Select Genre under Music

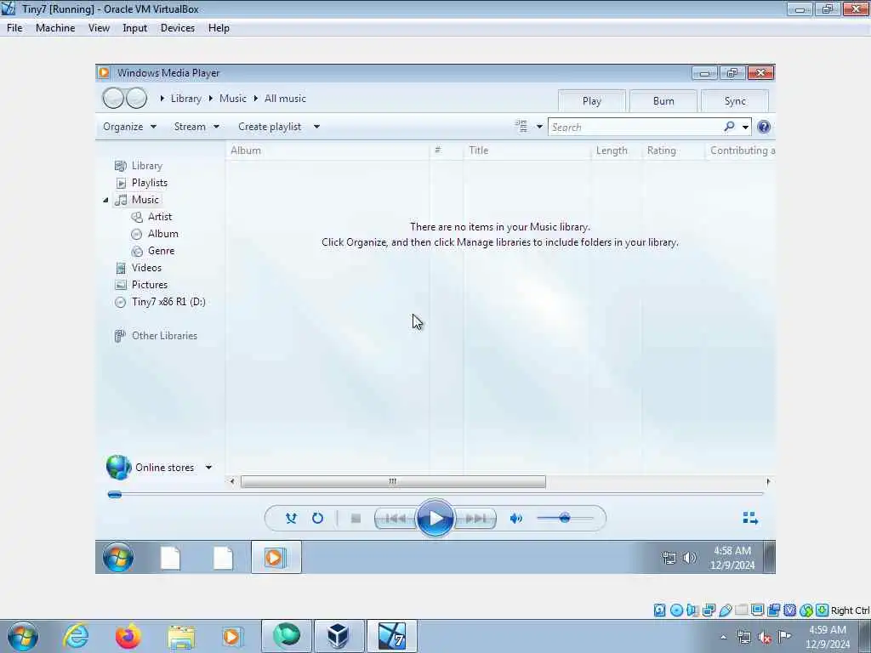pos(161,251)
